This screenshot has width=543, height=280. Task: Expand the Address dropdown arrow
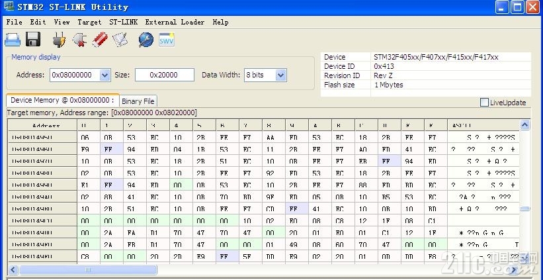tap(105, 75)
